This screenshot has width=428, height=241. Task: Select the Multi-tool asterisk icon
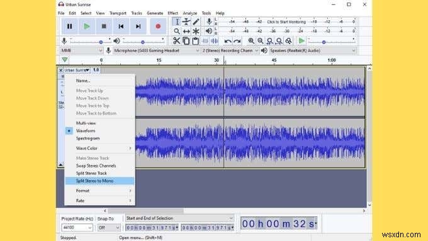(196, 31)
